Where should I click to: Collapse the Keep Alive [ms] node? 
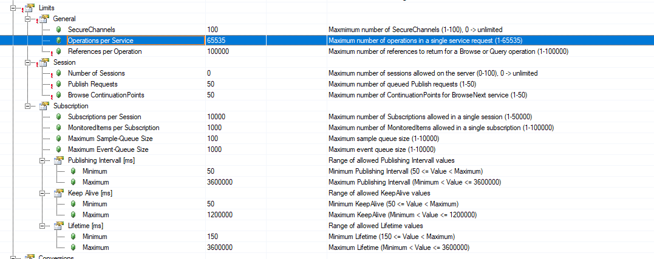click(42, 193)
